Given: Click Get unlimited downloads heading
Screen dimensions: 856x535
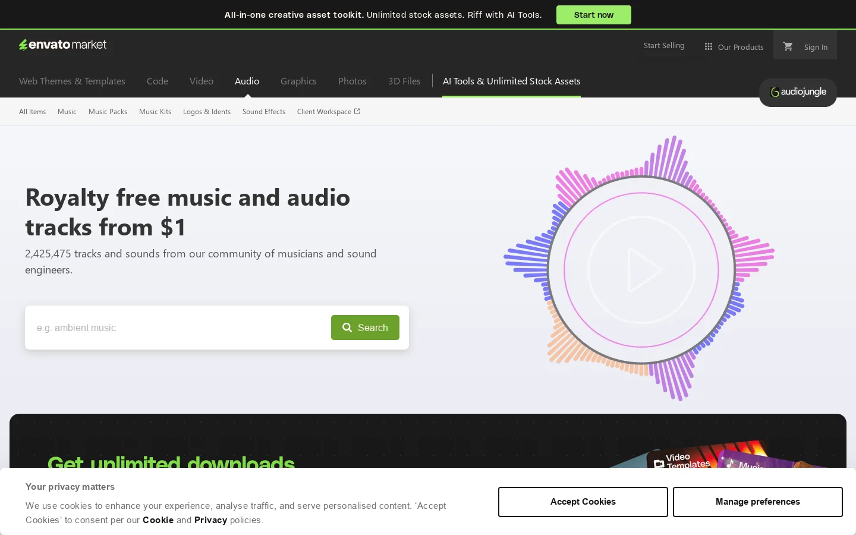Looking at the screenshot, I should coord(171,461).
